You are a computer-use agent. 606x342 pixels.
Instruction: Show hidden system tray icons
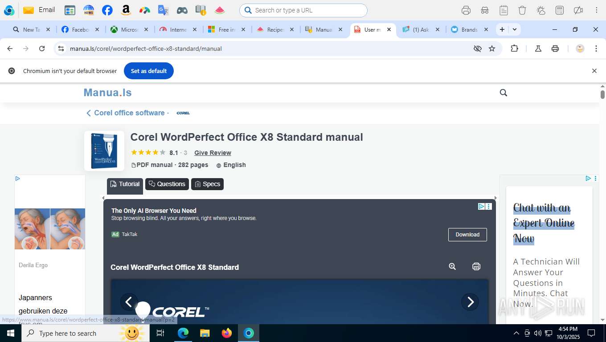(516, 333)
